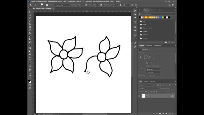Create a new layer button
The image size is (204, 115).
click(x=170, y=114)
